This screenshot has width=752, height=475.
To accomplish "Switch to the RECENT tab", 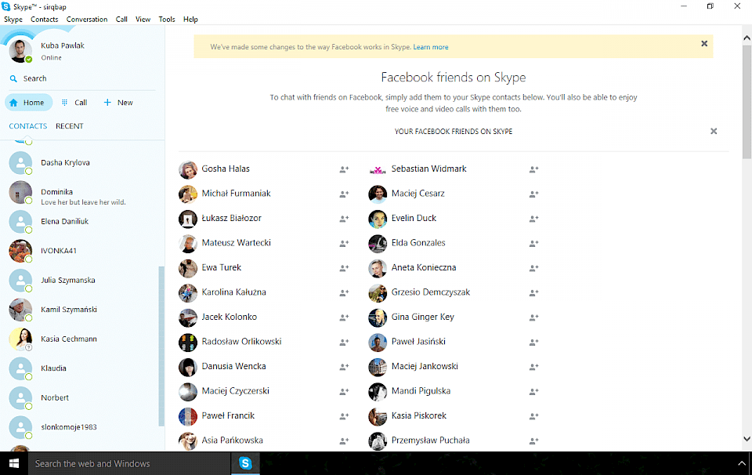I will click(70, 126).
